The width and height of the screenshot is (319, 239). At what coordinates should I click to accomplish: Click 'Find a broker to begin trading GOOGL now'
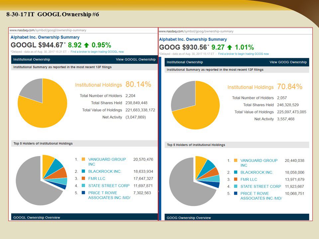click(x=97, y=52)
